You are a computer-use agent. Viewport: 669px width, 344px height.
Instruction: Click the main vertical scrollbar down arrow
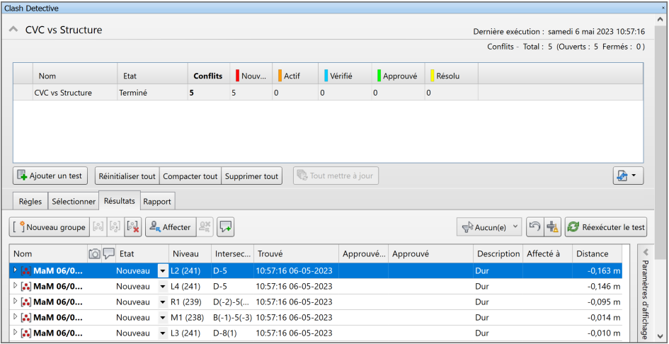point(661,336)
